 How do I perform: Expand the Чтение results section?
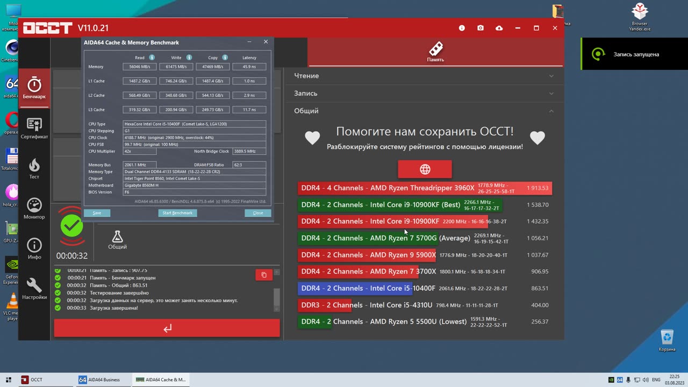click(424, 76)
